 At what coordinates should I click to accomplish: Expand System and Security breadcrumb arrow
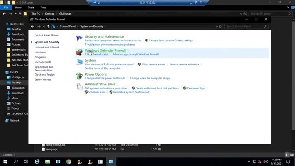coord(106,27)
